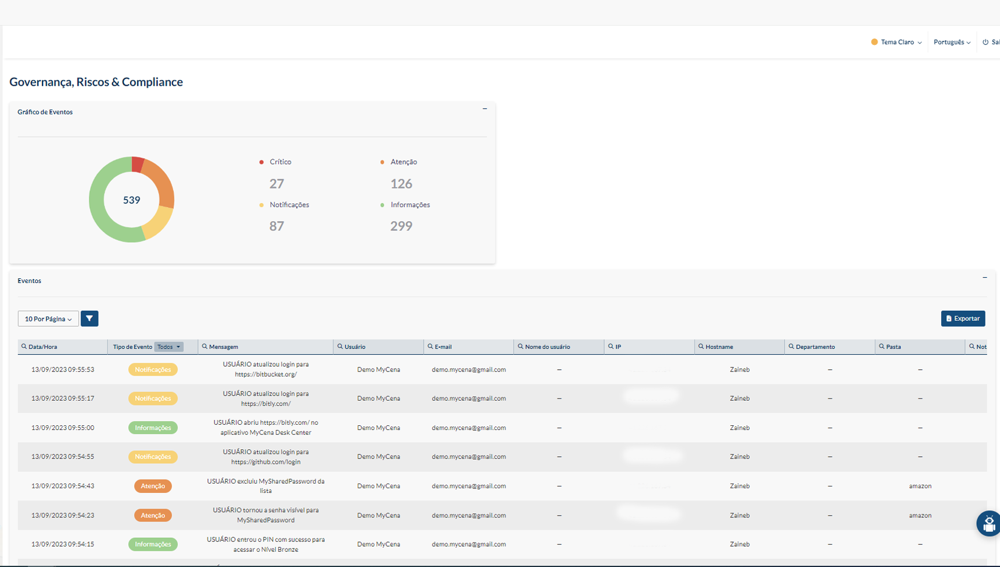Screen dimensions: 1000x567
Task: Click timestamp 13/09/2023 09:55:53
Action: point(62,369)
